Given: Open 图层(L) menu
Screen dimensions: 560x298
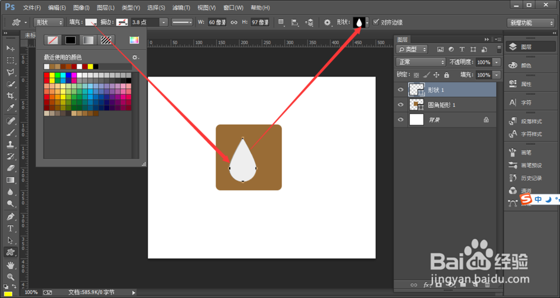Looking at the screenshot, I should click(x=106, y=7).
